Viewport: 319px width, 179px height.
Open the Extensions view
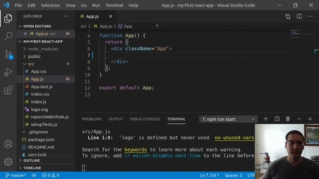click(8, 90)
